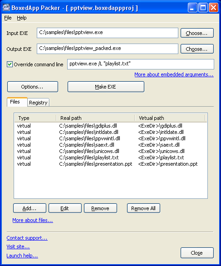
Task: Click the Type column header
Action: (35, 118)
